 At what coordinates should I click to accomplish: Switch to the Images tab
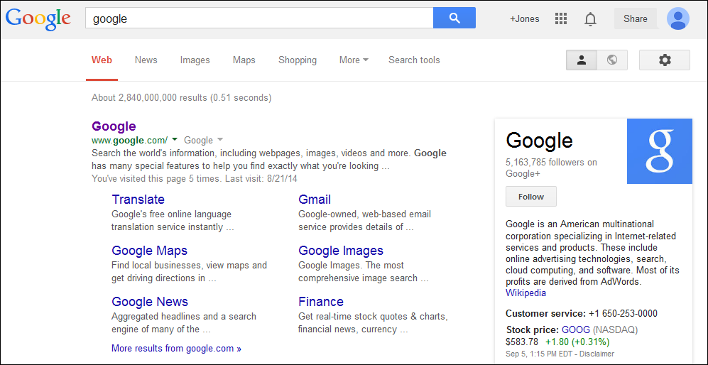coord(195,60)
